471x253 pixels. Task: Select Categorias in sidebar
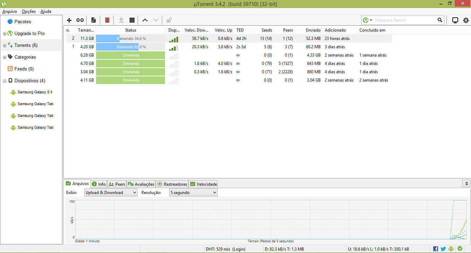[25, 57]
